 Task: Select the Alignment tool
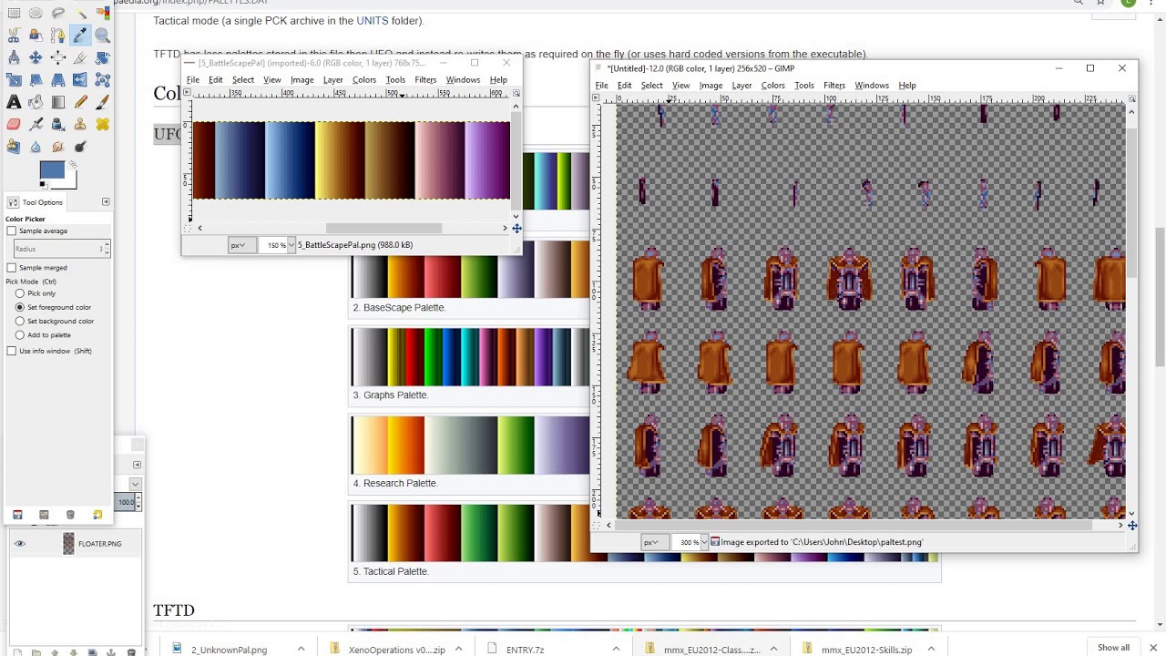pyautogui.click(x=57, y=57)
